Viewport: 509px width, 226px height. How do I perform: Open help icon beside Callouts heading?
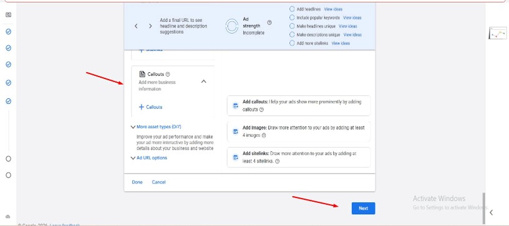(x=168, y=74)
